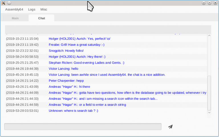Select Unknown's 'where is search tab' message

click(x=73, y=111)
